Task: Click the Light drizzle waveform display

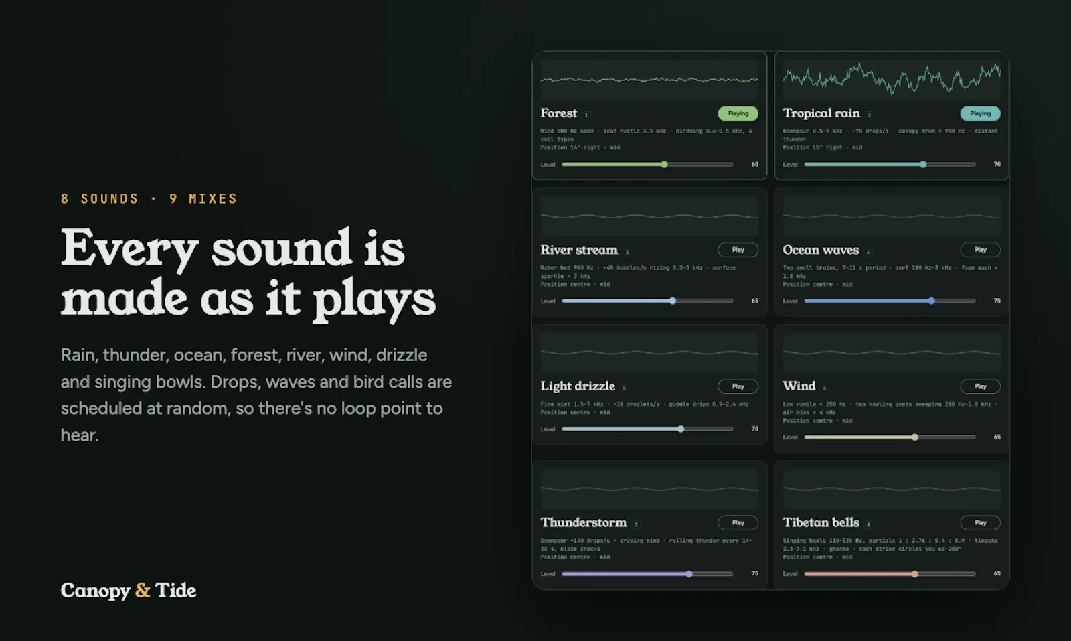Action: tap(649, 352)
